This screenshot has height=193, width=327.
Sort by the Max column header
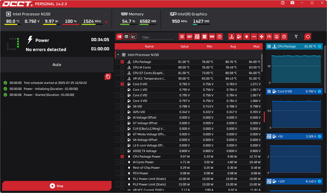point(256,46)
